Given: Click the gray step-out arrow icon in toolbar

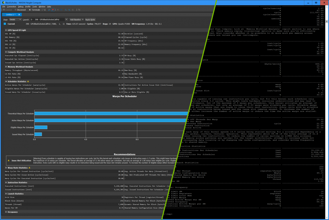Looking at the screenshot, I should (73, 10).
